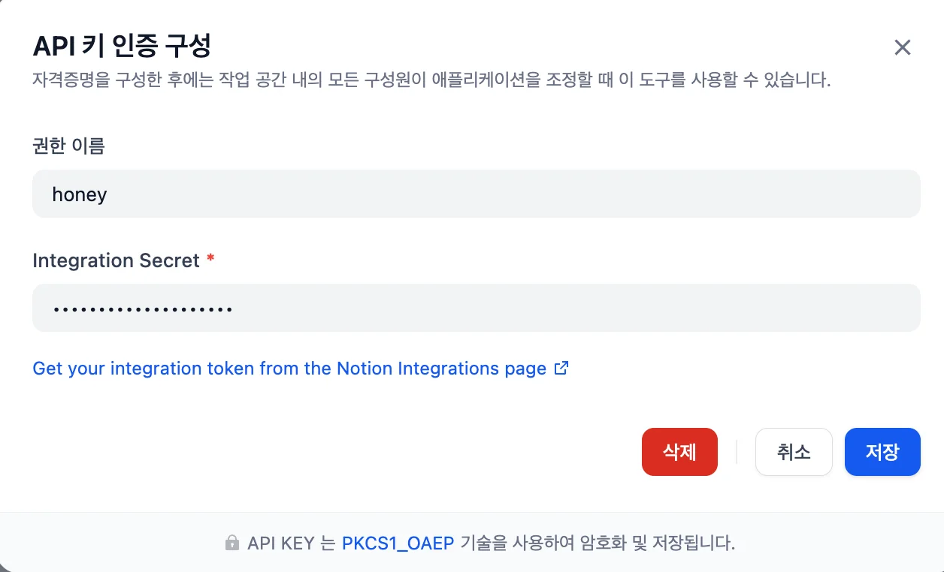This screenshot has height=572, width=944.
Task: Open the PKCS1_OAEP link
Action: point(398,543)
